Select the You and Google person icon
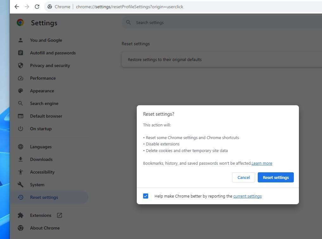This screenshot has width=322, height=239. point(21,40)
